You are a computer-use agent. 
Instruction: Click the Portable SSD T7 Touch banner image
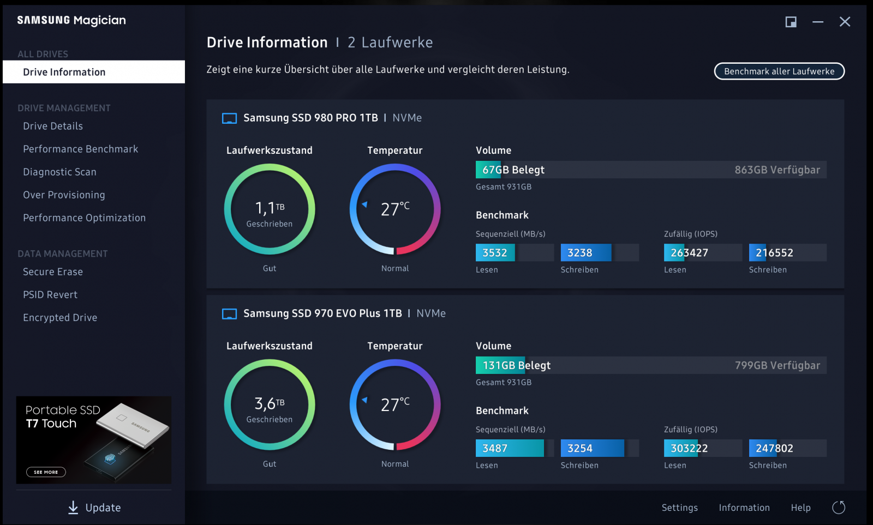coord(94,440)
